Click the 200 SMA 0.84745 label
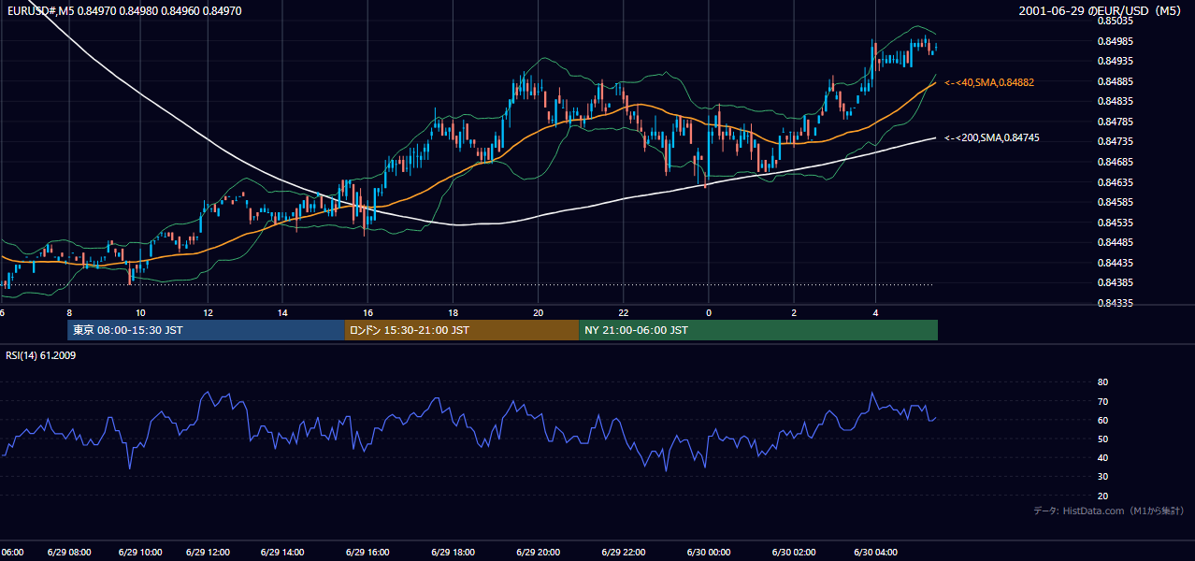 (x=992, y=137)
